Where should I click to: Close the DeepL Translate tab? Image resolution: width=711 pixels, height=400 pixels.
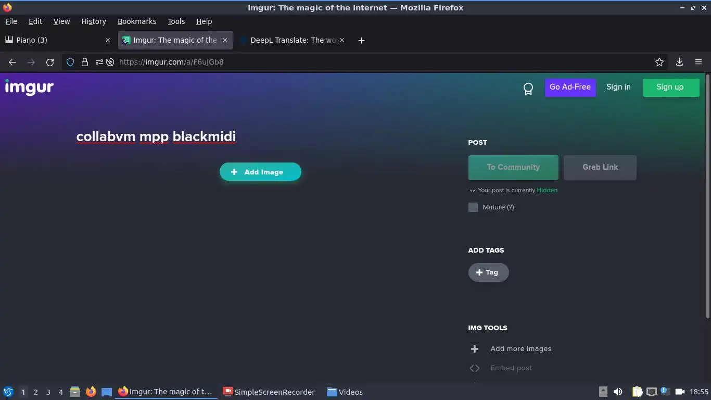[342, 40]
